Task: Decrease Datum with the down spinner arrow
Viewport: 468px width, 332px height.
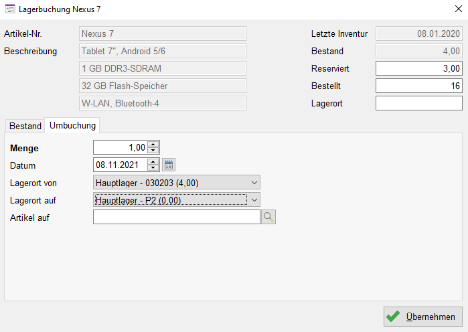Action: pos(153,167)
